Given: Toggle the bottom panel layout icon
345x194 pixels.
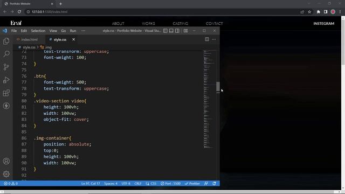Looking at the screenshot, I should [x=171, y=31].
